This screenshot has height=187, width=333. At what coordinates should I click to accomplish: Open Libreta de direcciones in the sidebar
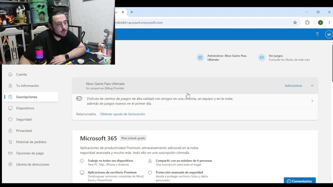(33, 164)
